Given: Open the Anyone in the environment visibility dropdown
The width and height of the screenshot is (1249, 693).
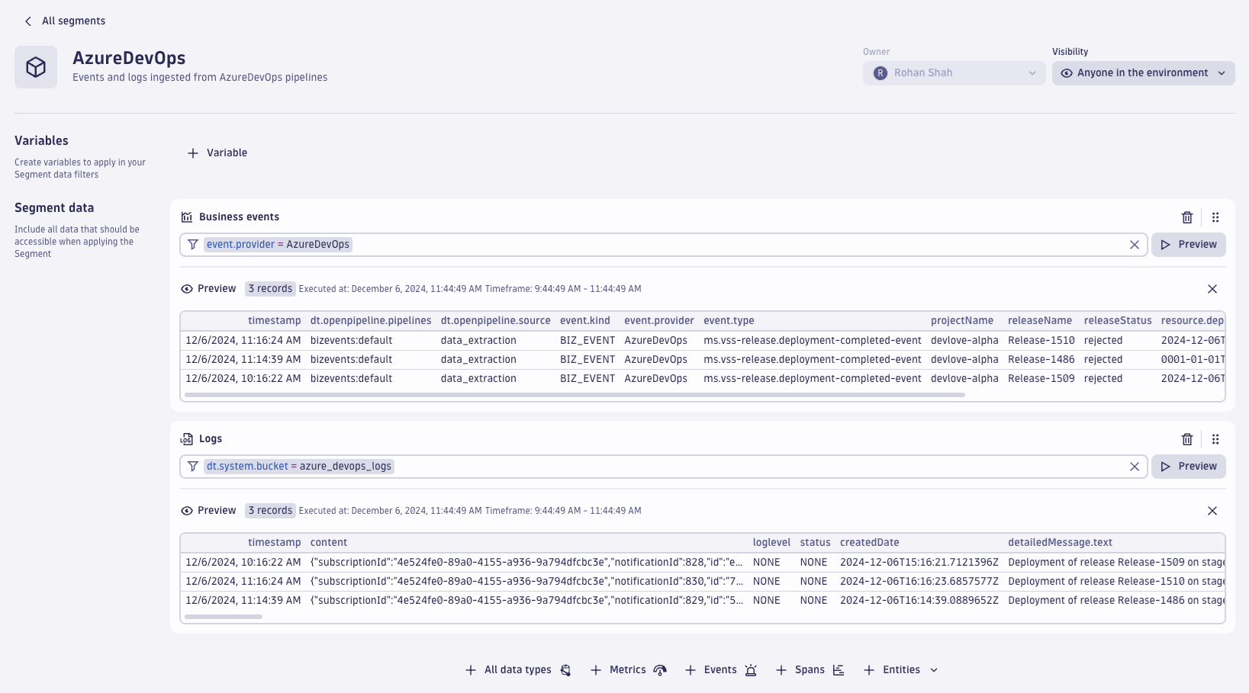Looking at the screenshot, I should click(x=1142, y=72).
